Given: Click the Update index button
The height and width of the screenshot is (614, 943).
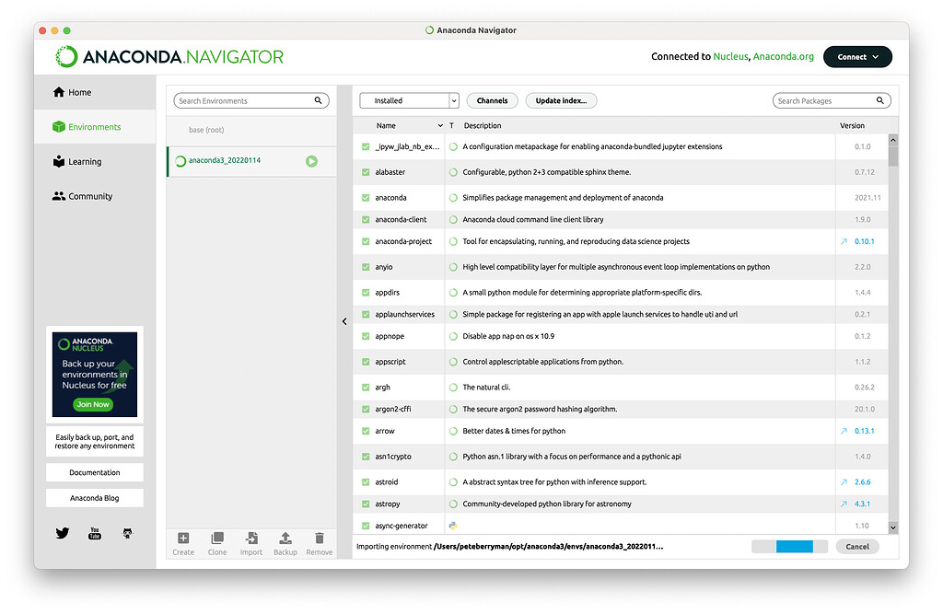Looking at the screenshot, I should [x=561, y=100].
